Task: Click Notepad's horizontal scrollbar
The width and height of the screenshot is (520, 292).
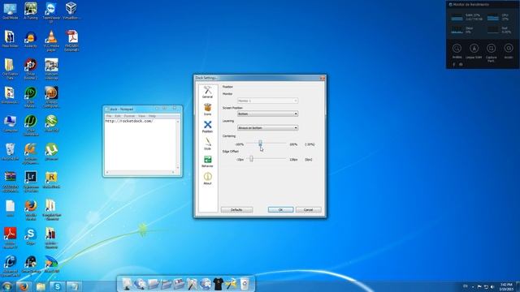Action: click(x=140, y=172)
